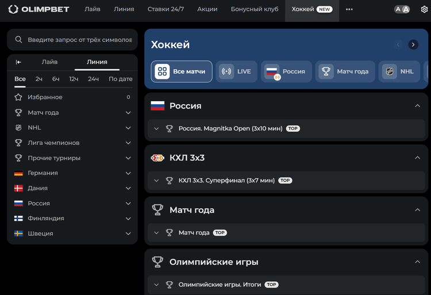This screenshot has width=431, height=295.
Task: Expand Россия. Magnitka Open tournament row
Action: tap(156, 129)
